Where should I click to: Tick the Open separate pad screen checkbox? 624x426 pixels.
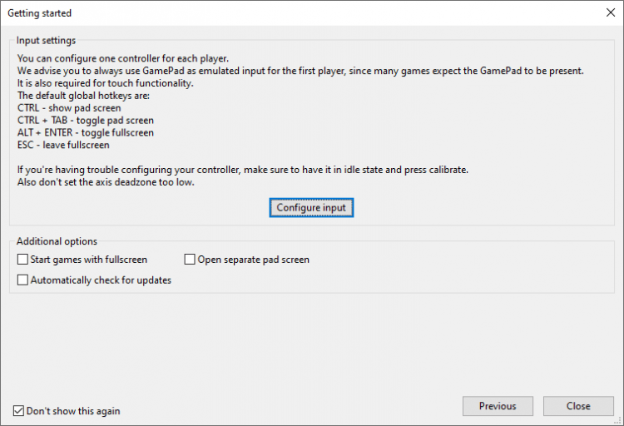tap(190, 260)
